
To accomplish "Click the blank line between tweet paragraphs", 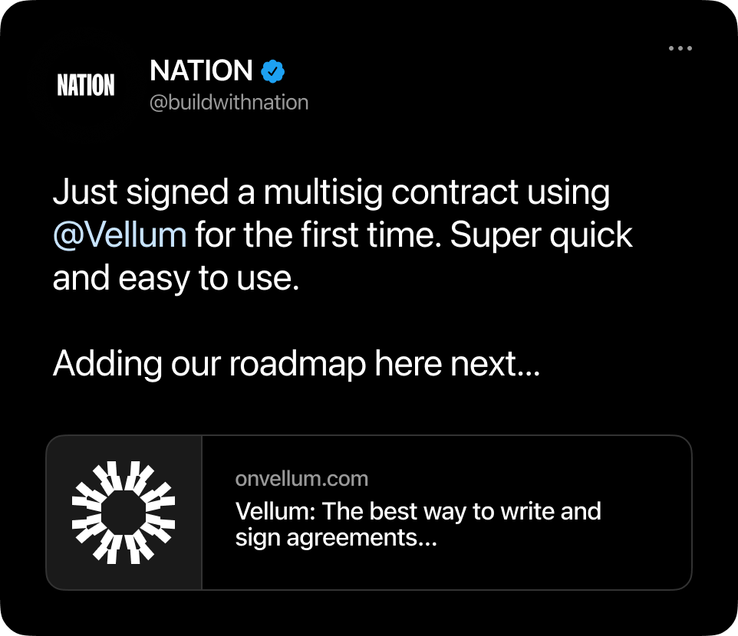I will tap(307, 322).
